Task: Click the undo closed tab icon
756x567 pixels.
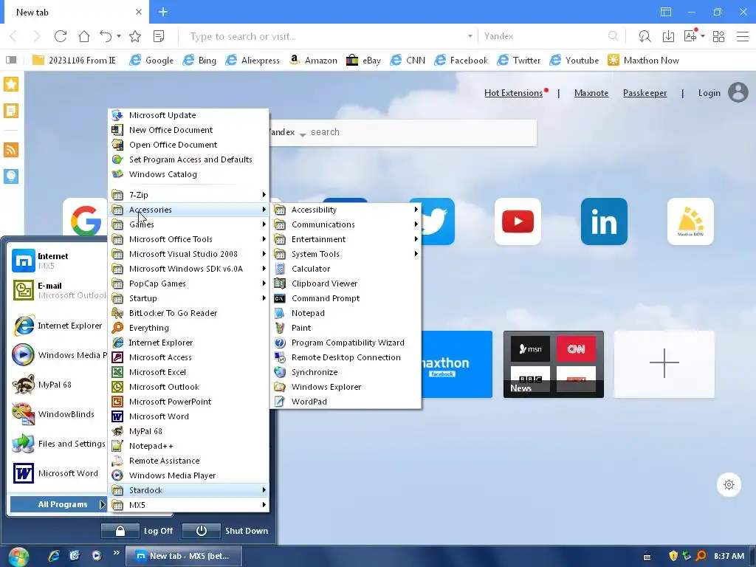Action: click(x=106, y=36)
